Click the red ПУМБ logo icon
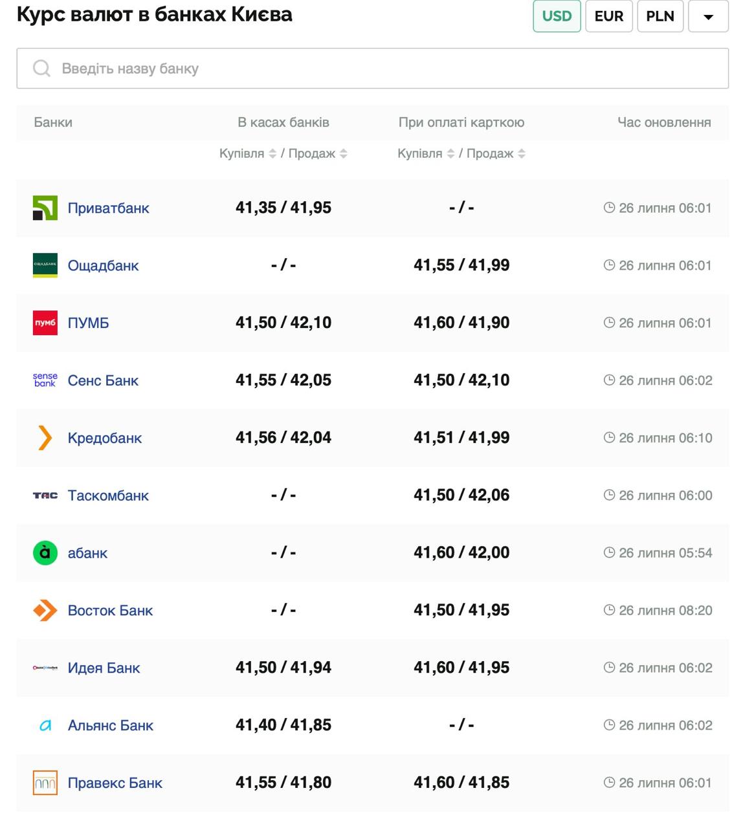Screen dimensions: 743x828 (x=45, y=323)
